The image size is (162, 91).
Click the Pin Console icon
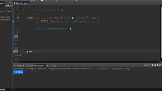pos(160,65)
